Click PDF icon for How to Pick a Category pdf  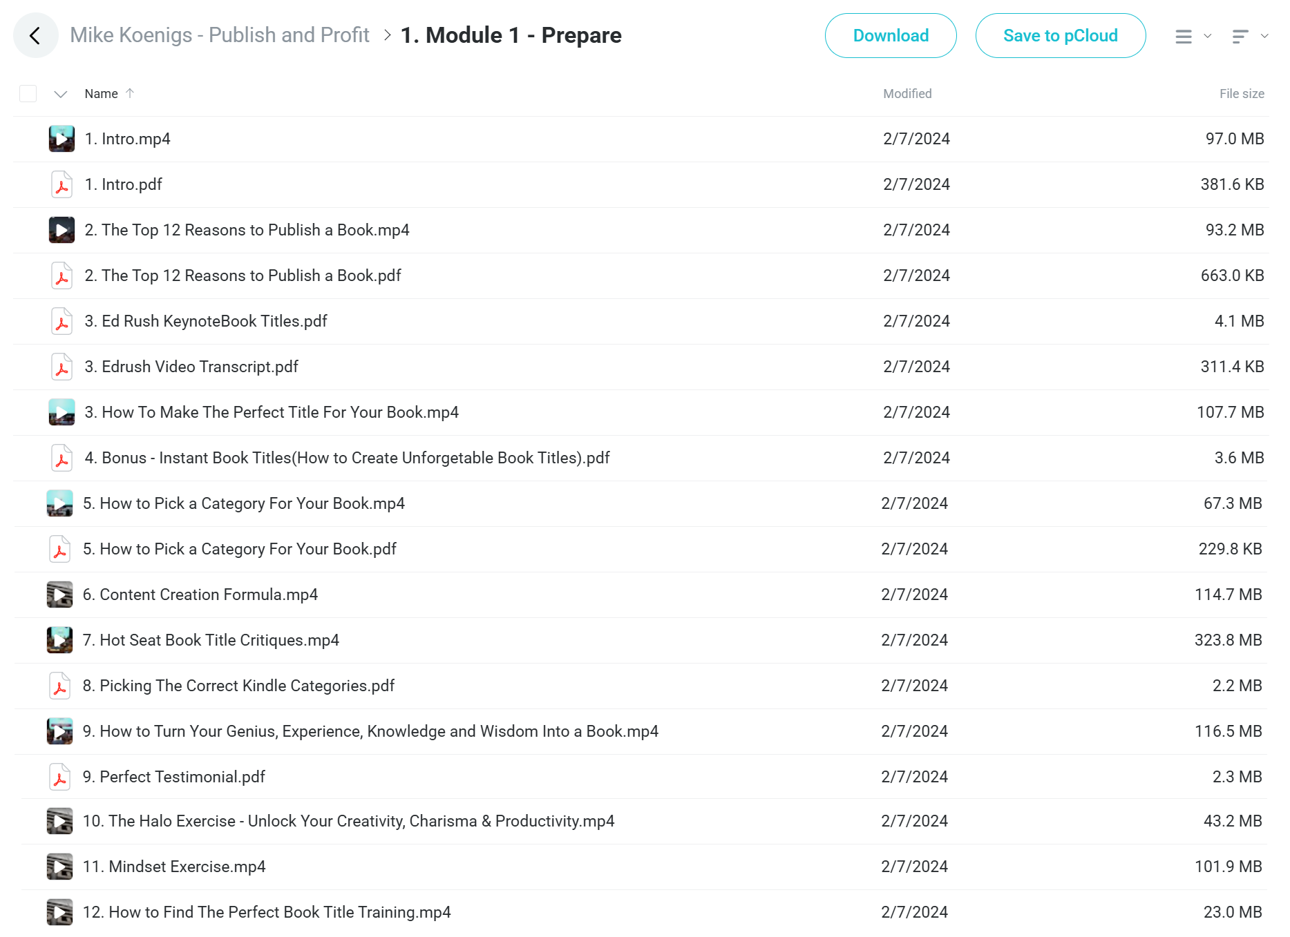(x=59, y=549)
